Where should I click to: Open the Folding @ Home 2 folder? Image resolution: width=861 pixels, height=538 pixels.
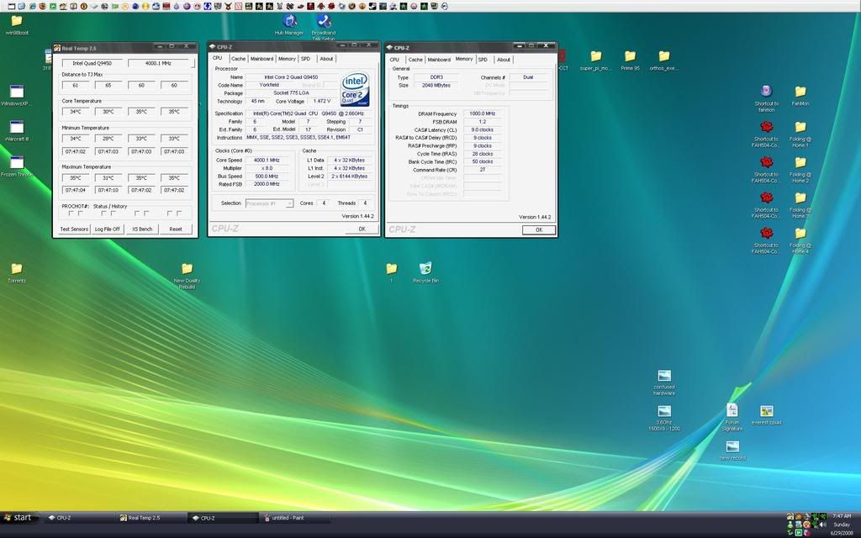[x=800, y=169]
